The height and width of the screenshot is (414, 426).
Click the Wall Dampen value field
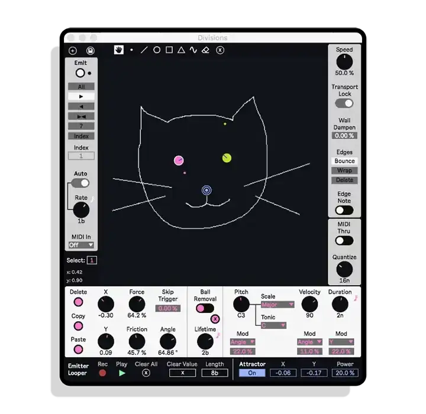[x=344, y=135]
